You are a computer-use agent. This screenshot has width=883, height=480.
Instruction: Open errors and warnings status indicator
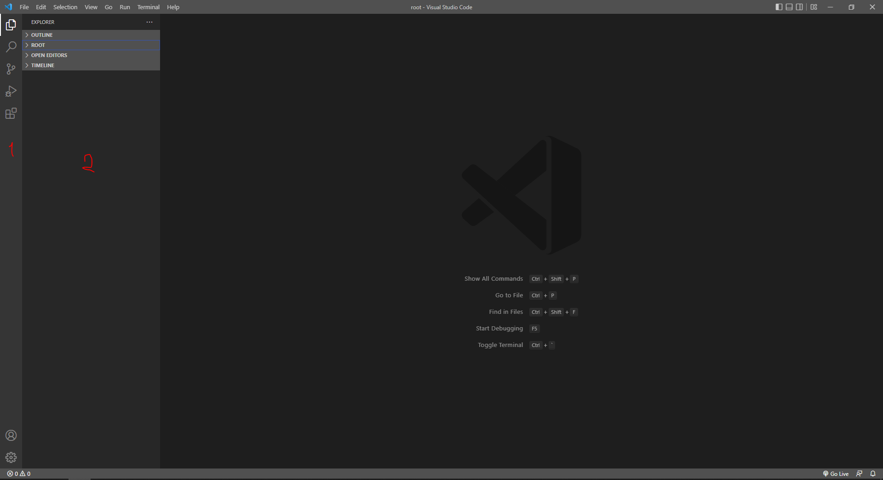tap(19, 474)
